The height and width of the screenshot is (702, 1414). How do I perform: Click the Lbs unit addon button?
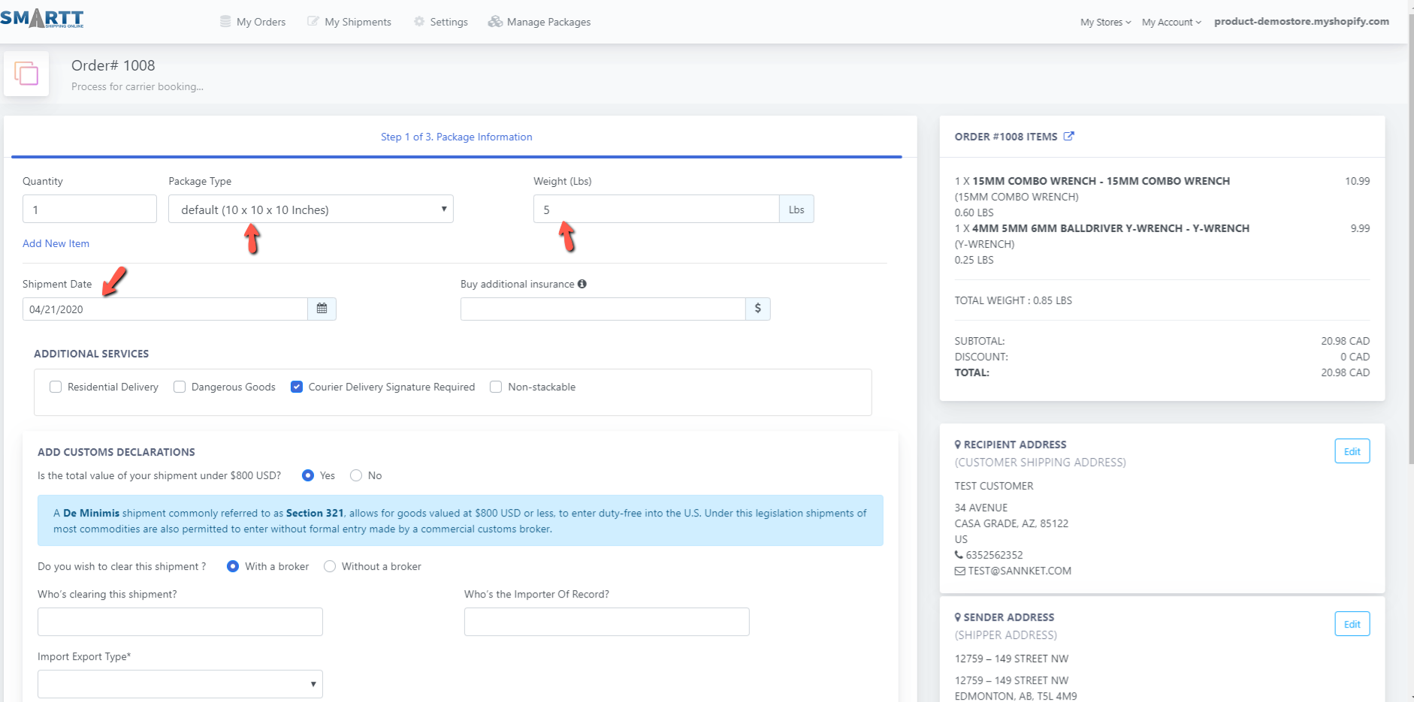point(796,209)
